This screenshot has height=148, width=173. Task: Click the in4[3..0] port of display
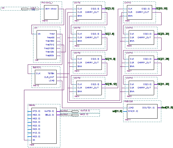pyautogui.click(x=36, y=122)
